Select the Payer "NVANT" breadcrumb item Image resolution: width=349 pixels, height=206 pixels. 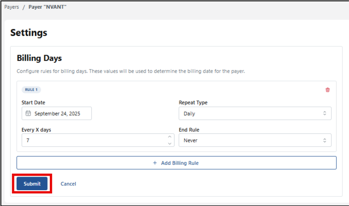(x=48, y=7)
